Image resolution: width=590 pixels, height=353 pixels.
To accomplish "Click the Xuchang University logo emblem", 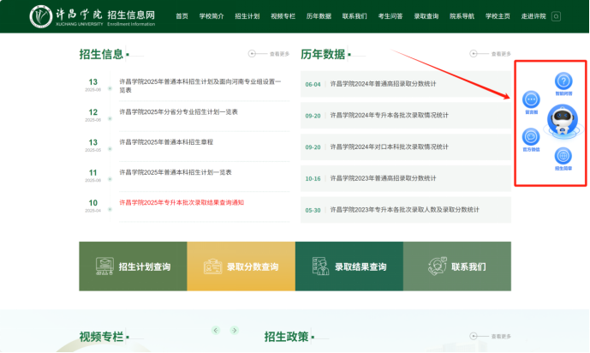I will [40, 16].
